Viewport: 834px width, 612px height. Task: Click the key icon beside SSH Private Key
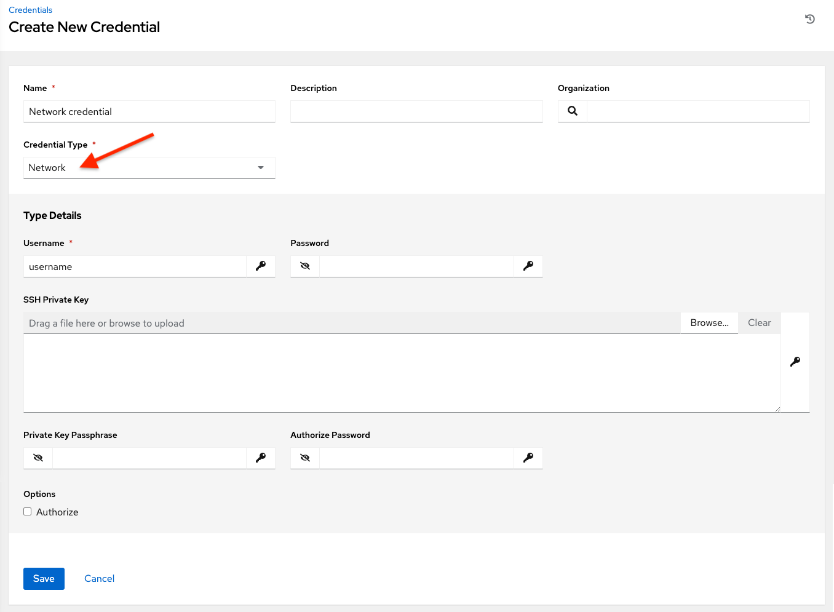point(794,362)
